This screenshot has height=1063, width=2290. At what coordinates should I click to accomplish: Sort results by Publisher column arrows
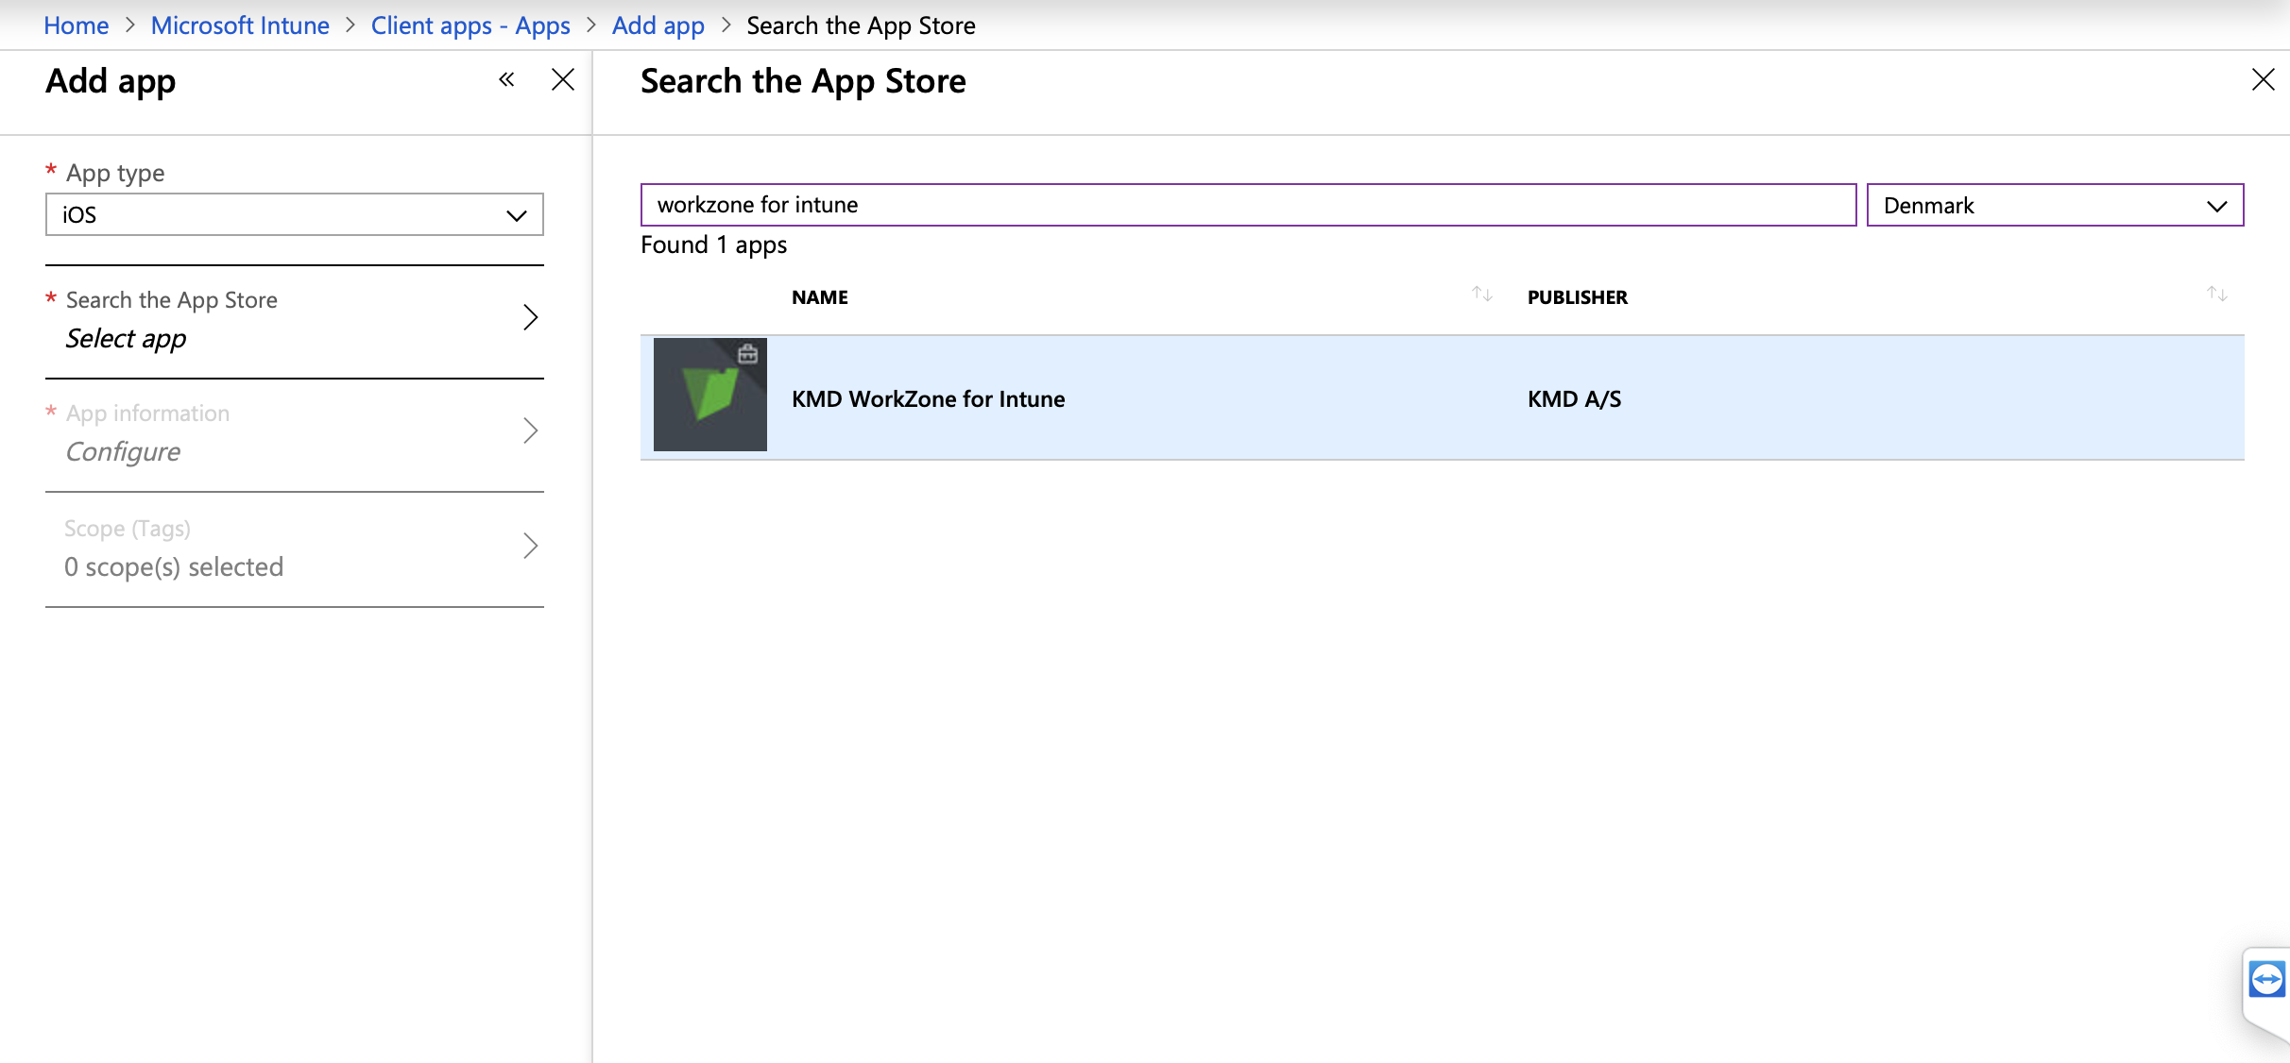coord(2217,295)
